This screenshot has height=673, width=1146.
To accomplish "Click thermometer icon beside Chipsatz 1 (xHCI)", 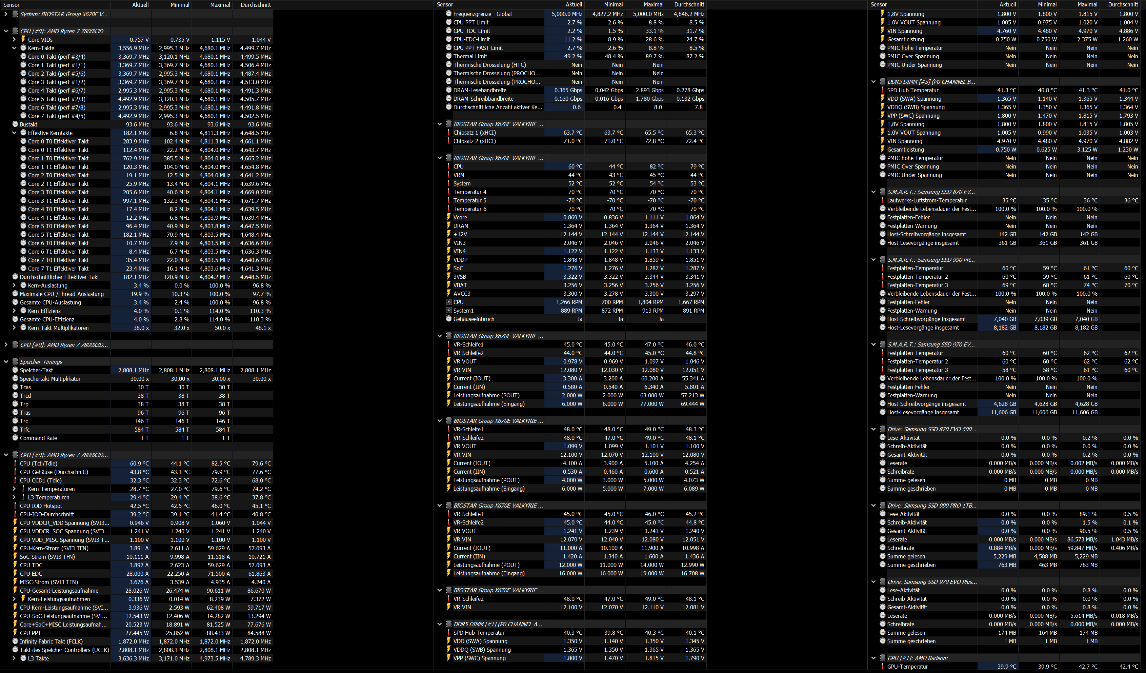I will (449, 133).
